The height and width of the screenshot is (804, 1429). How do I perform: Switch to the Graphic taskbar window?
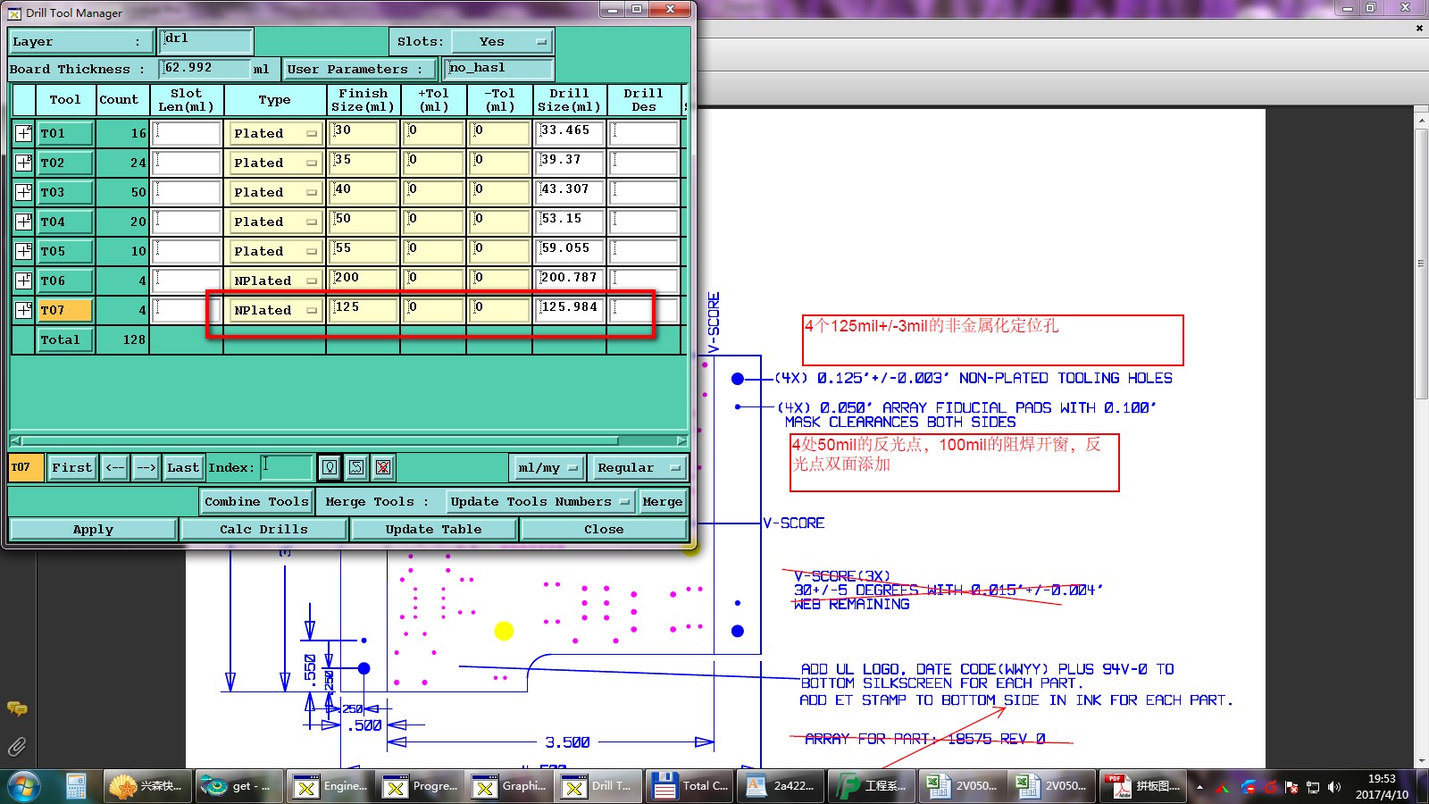click(509, 786)
